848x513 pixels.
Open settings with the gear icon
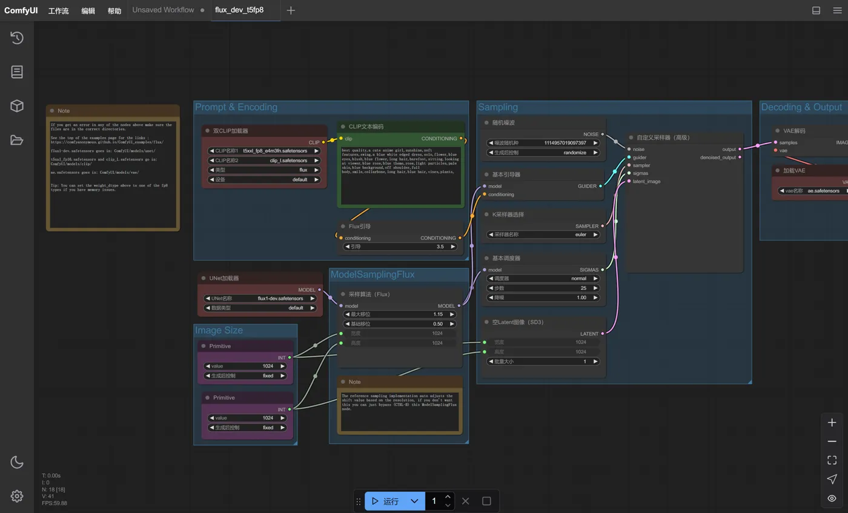(17, 496)
